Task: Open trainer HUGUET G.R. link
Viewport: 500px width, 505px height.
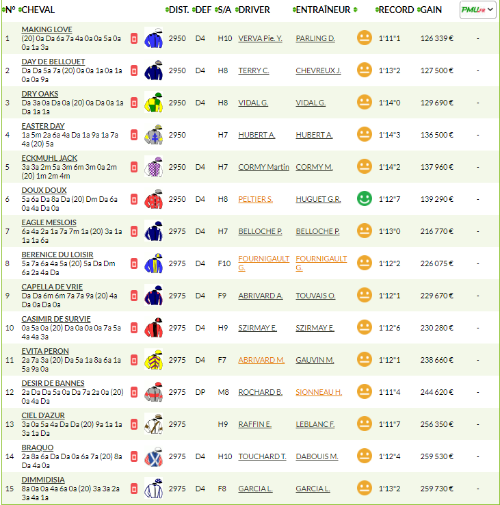Action: pyautogui.click(x=318, y=199)
